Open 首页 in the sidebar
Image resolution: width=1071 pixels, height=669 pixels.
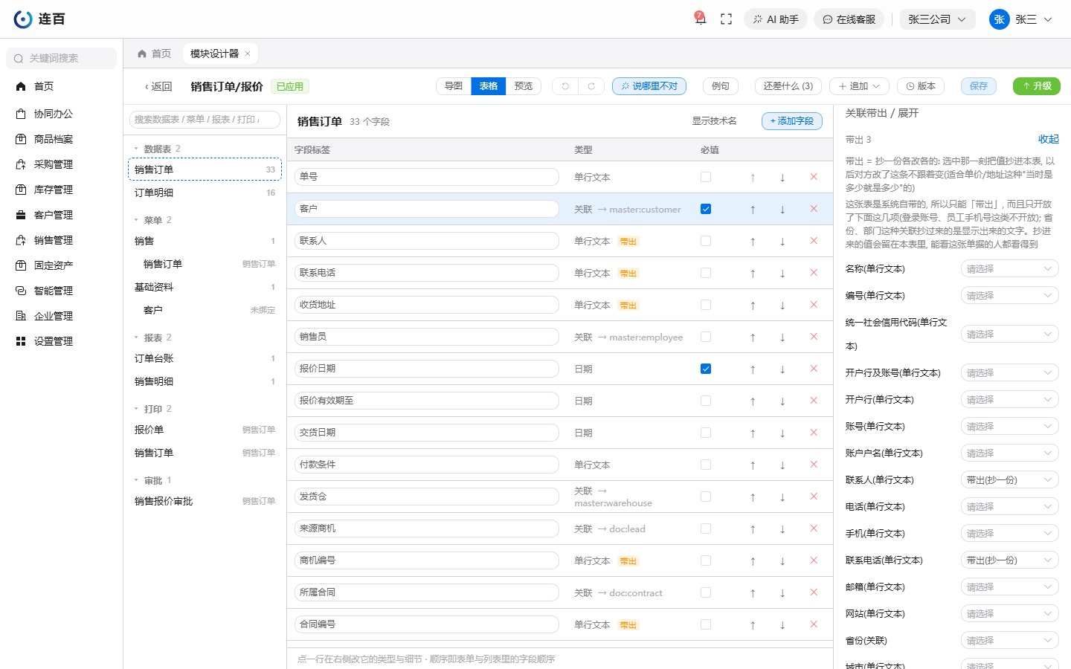click(x=61, y=86)
